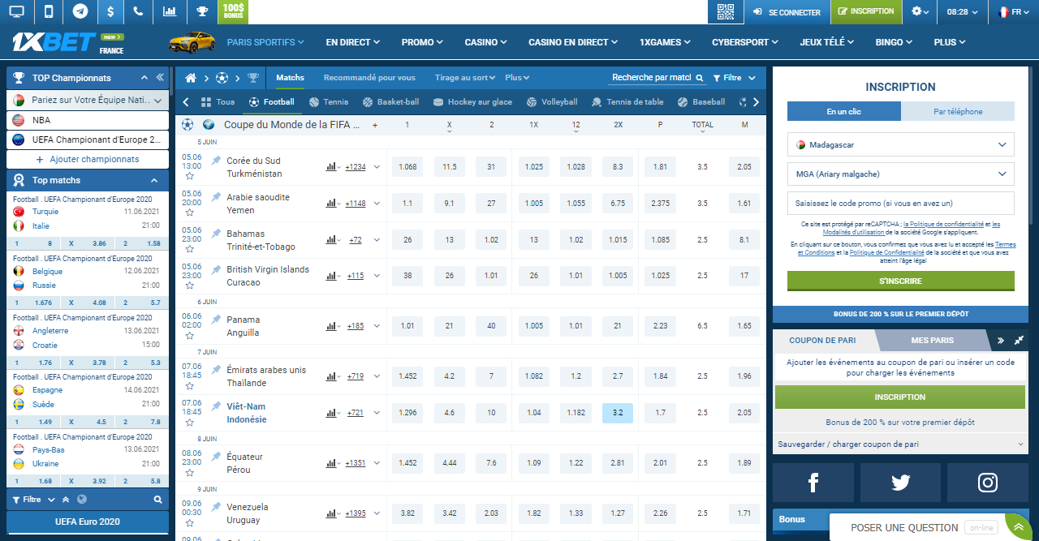Open Instagram social link
The width and height of the screenshot is (1039, 541).
click(987, 483)
